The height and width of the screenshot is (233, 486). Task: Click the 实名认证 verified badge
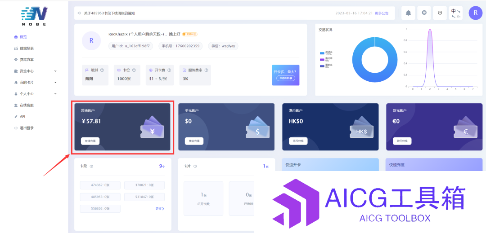coord(190,34)
